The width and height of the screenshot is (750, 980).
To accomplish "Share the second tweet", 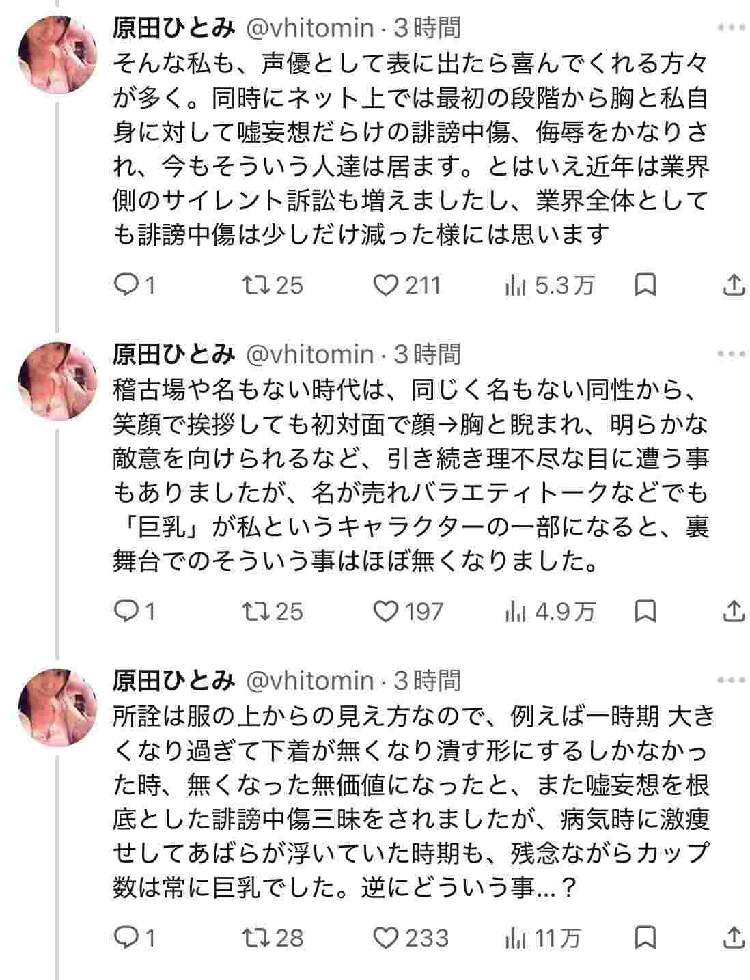I will point(733,611).
